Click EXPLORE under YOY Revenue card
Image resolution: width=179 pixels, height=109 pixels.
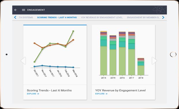point(101,94)
